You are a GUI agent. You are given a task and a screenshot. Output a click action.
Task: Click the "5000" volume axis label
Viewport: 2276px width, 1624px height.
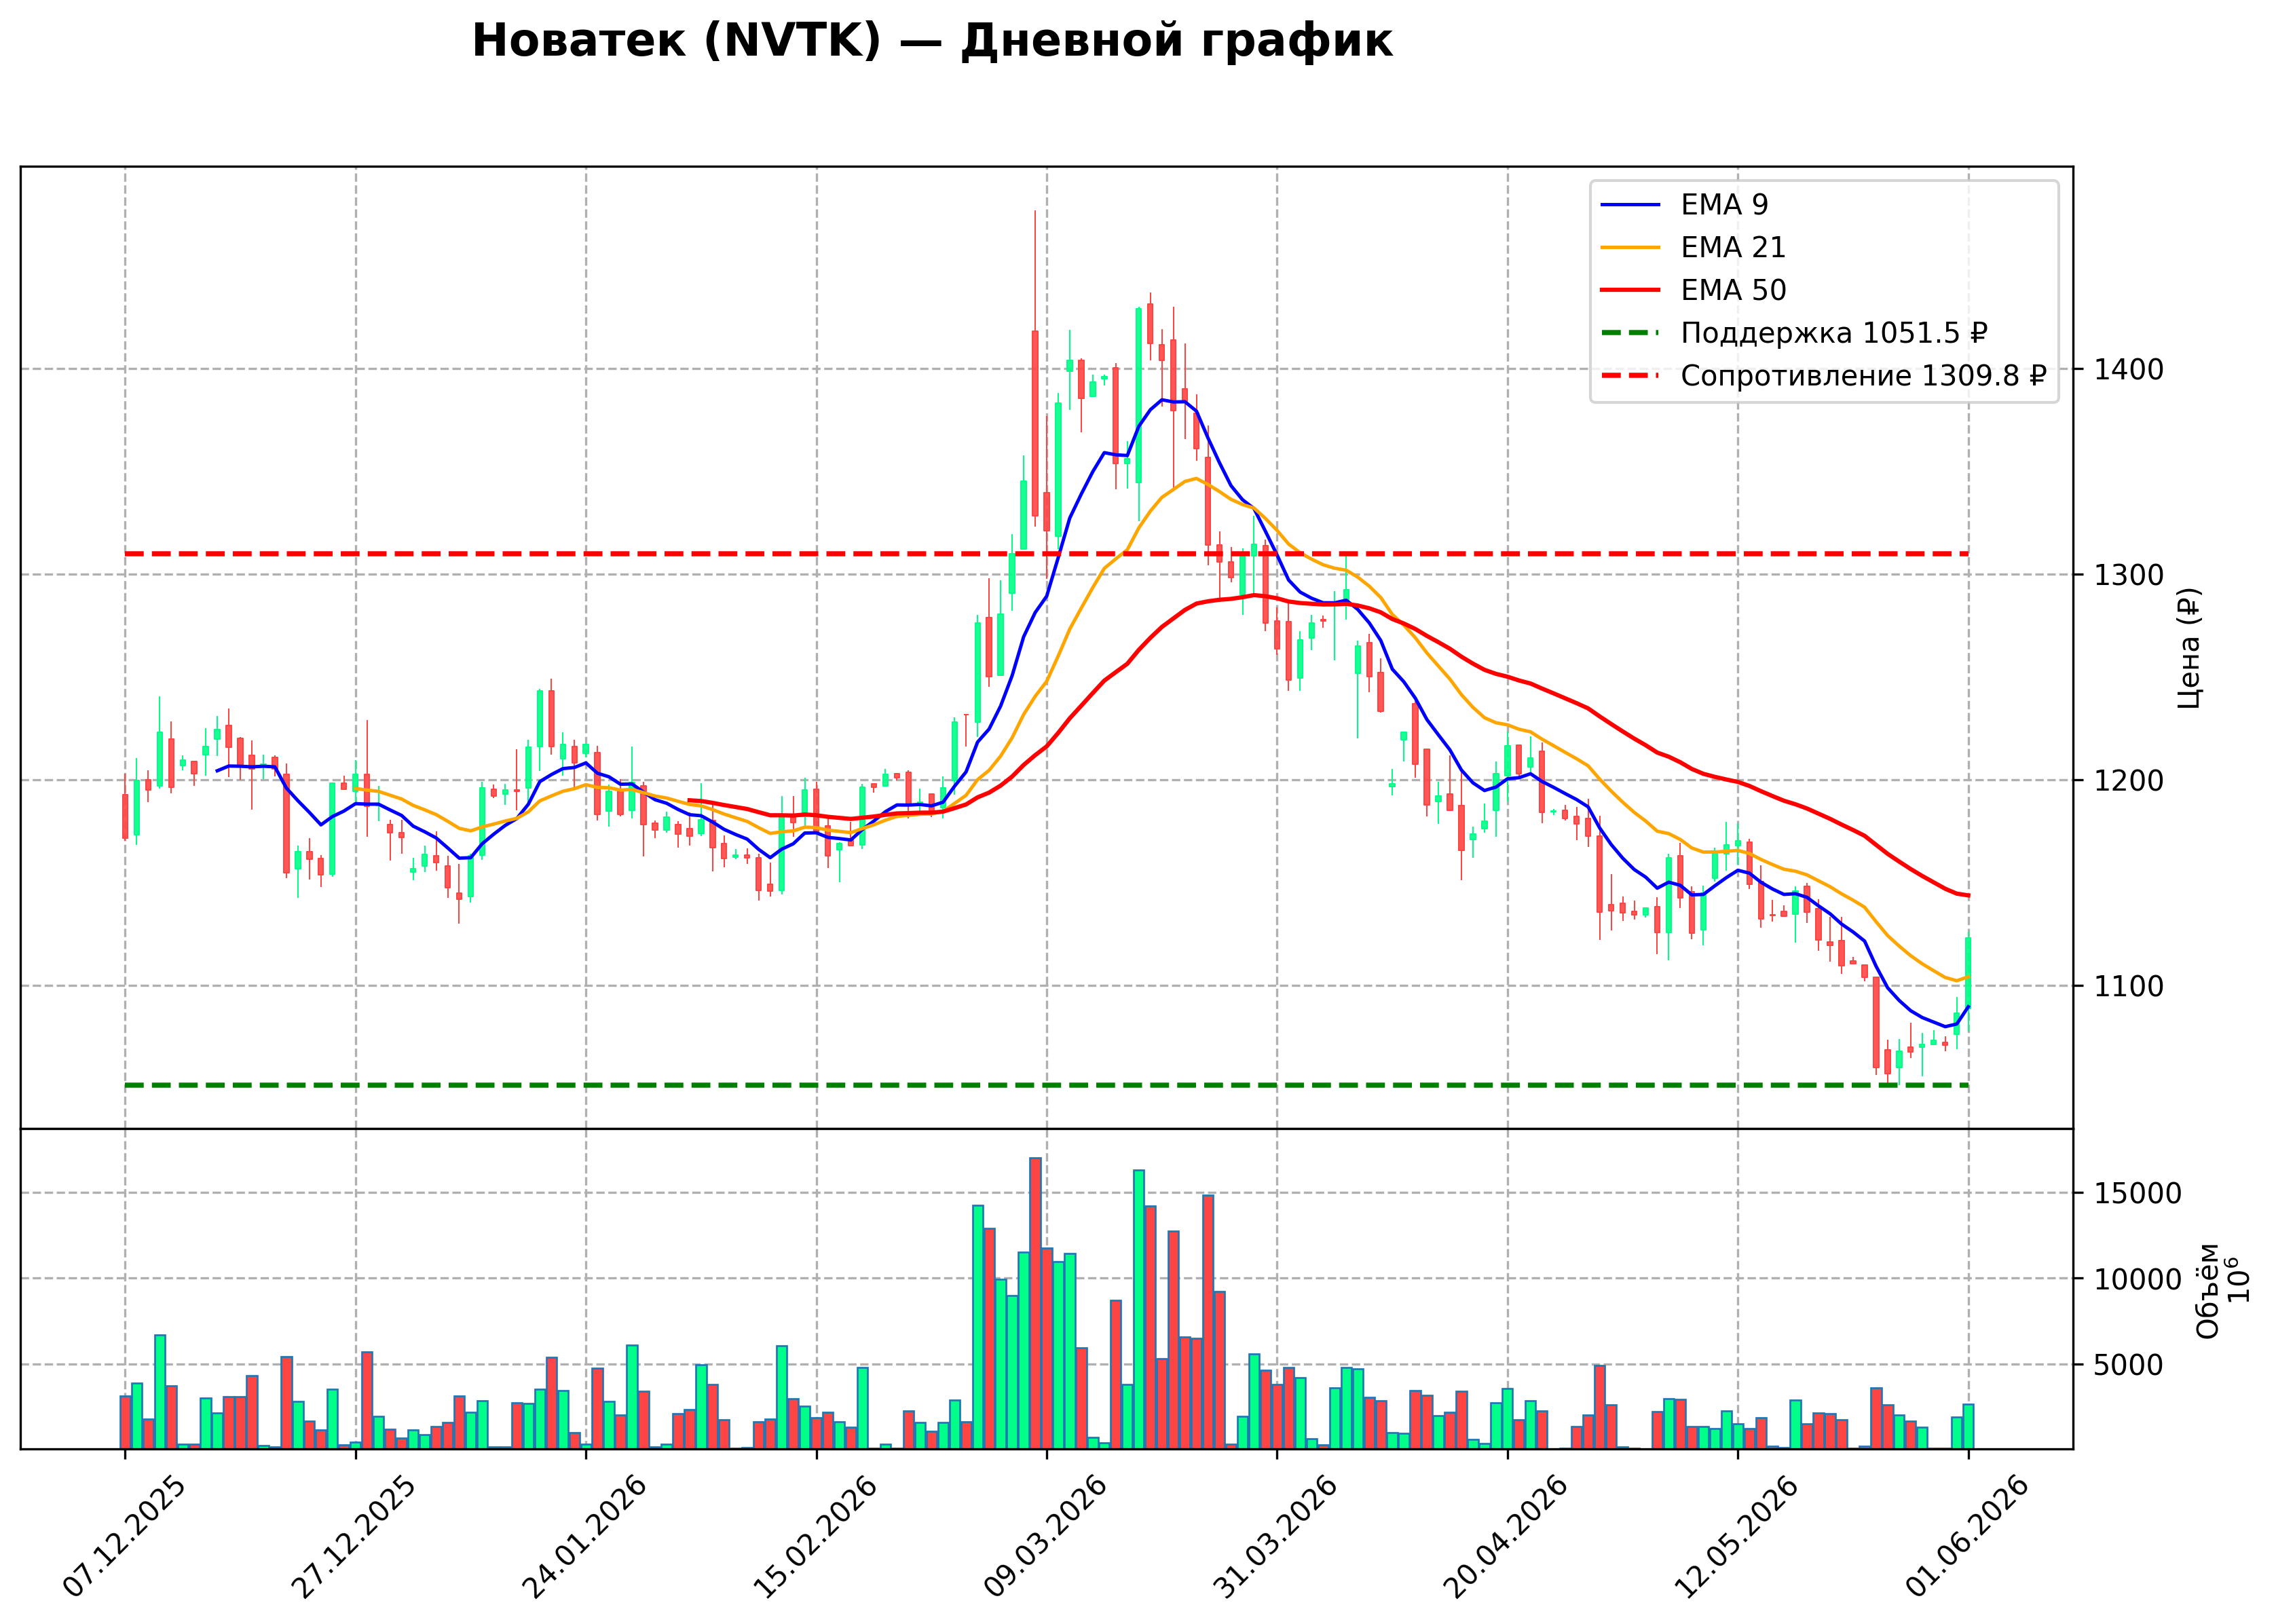[2128, 1365]
